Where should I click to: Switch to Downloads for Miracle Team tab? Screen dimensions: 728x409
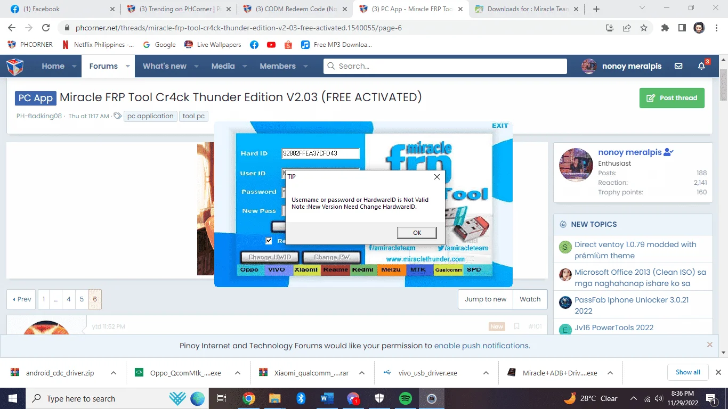pos(527,9)
